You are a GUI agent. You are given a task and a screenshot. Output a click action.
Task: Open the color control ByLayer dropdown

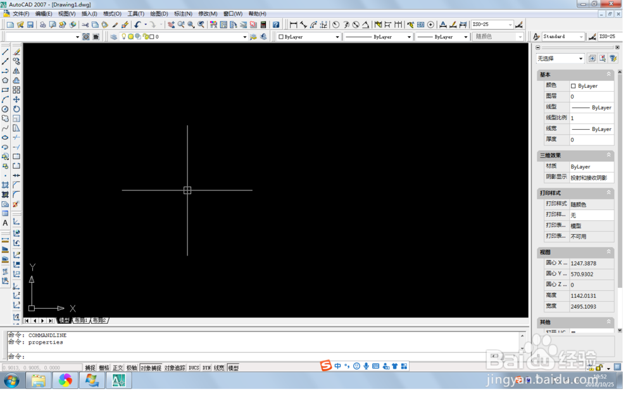337,37
